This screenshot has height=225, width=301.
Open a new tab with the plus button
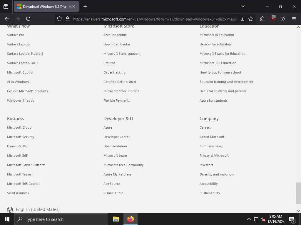point(85,7)
